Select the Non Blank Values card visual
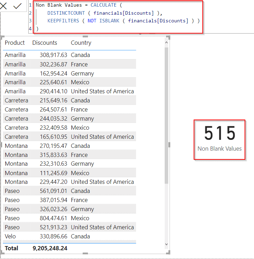The width and height of the screenshot is (254, 259). (x=219, y=139)
